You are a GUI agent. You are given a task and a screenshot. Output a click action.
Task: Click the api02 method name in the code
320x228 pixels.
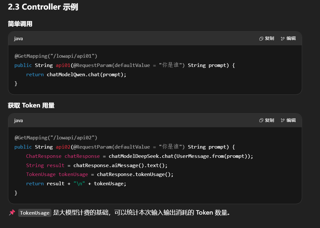click(x=63, y=147)
